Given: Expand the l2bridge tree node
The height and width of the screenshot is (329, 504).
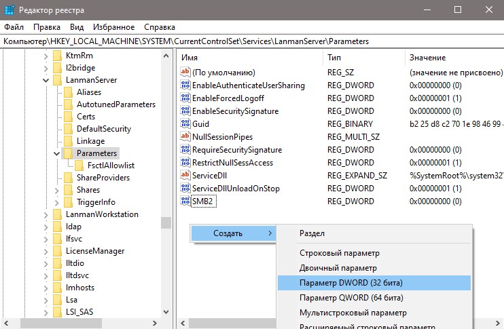Looking at the screenshot, I should [x=46, y=69].
